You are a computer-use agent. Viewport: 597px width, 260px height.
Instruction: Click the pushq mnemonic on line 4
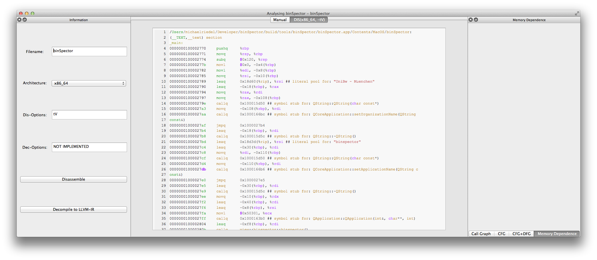(x=222, y=48)
